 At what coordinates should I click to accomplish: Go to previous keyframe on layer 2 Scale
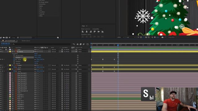1,60
